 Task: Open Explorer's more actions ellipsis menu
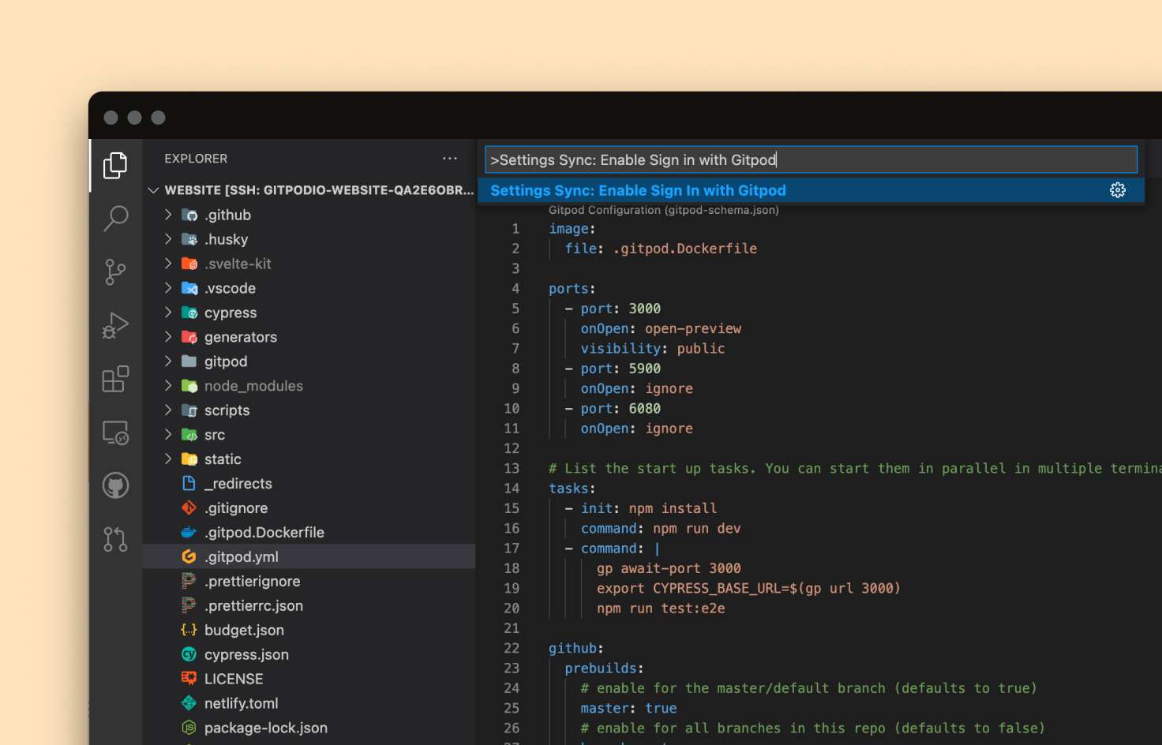[450, 159]
